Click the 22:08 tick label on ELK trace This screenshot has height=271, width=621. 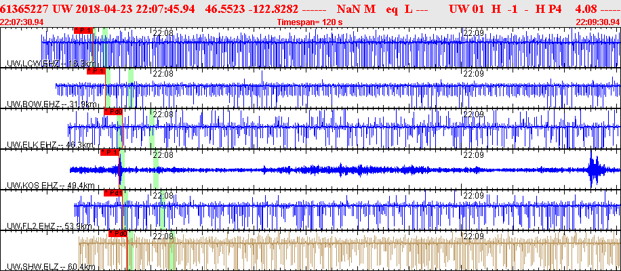[163, 114]
